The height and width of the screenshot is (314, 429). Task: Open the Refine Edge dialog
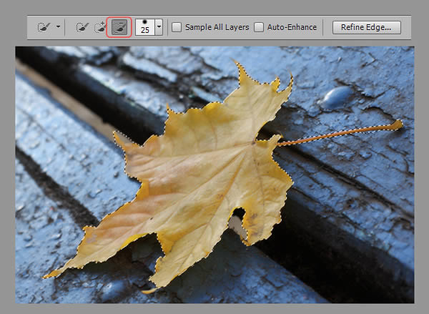tap(366, 28)
